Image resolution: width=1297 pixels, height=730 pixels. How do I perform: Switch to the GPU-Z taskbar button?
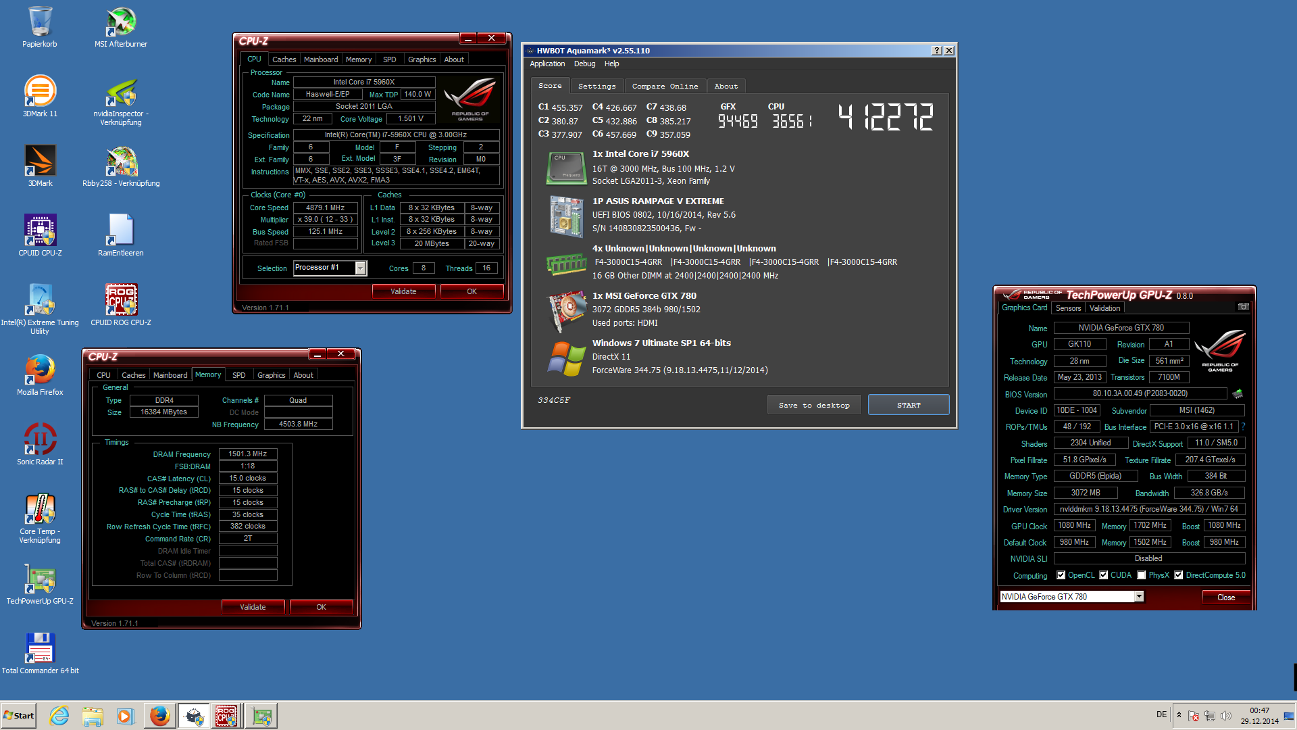click(x=261, y=716)
